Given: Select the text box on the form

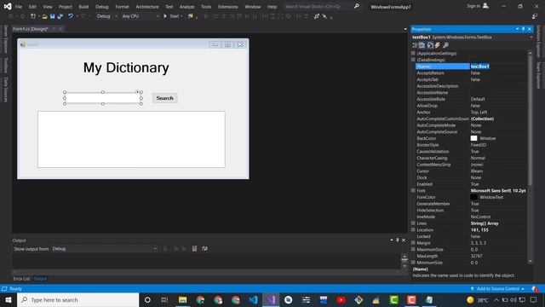Looking at the screenshot, I should coord(103,98).
